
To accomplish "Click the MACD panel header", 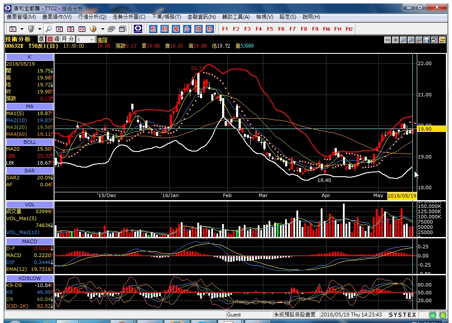I will pyautogui.click(x=30, y=241).
